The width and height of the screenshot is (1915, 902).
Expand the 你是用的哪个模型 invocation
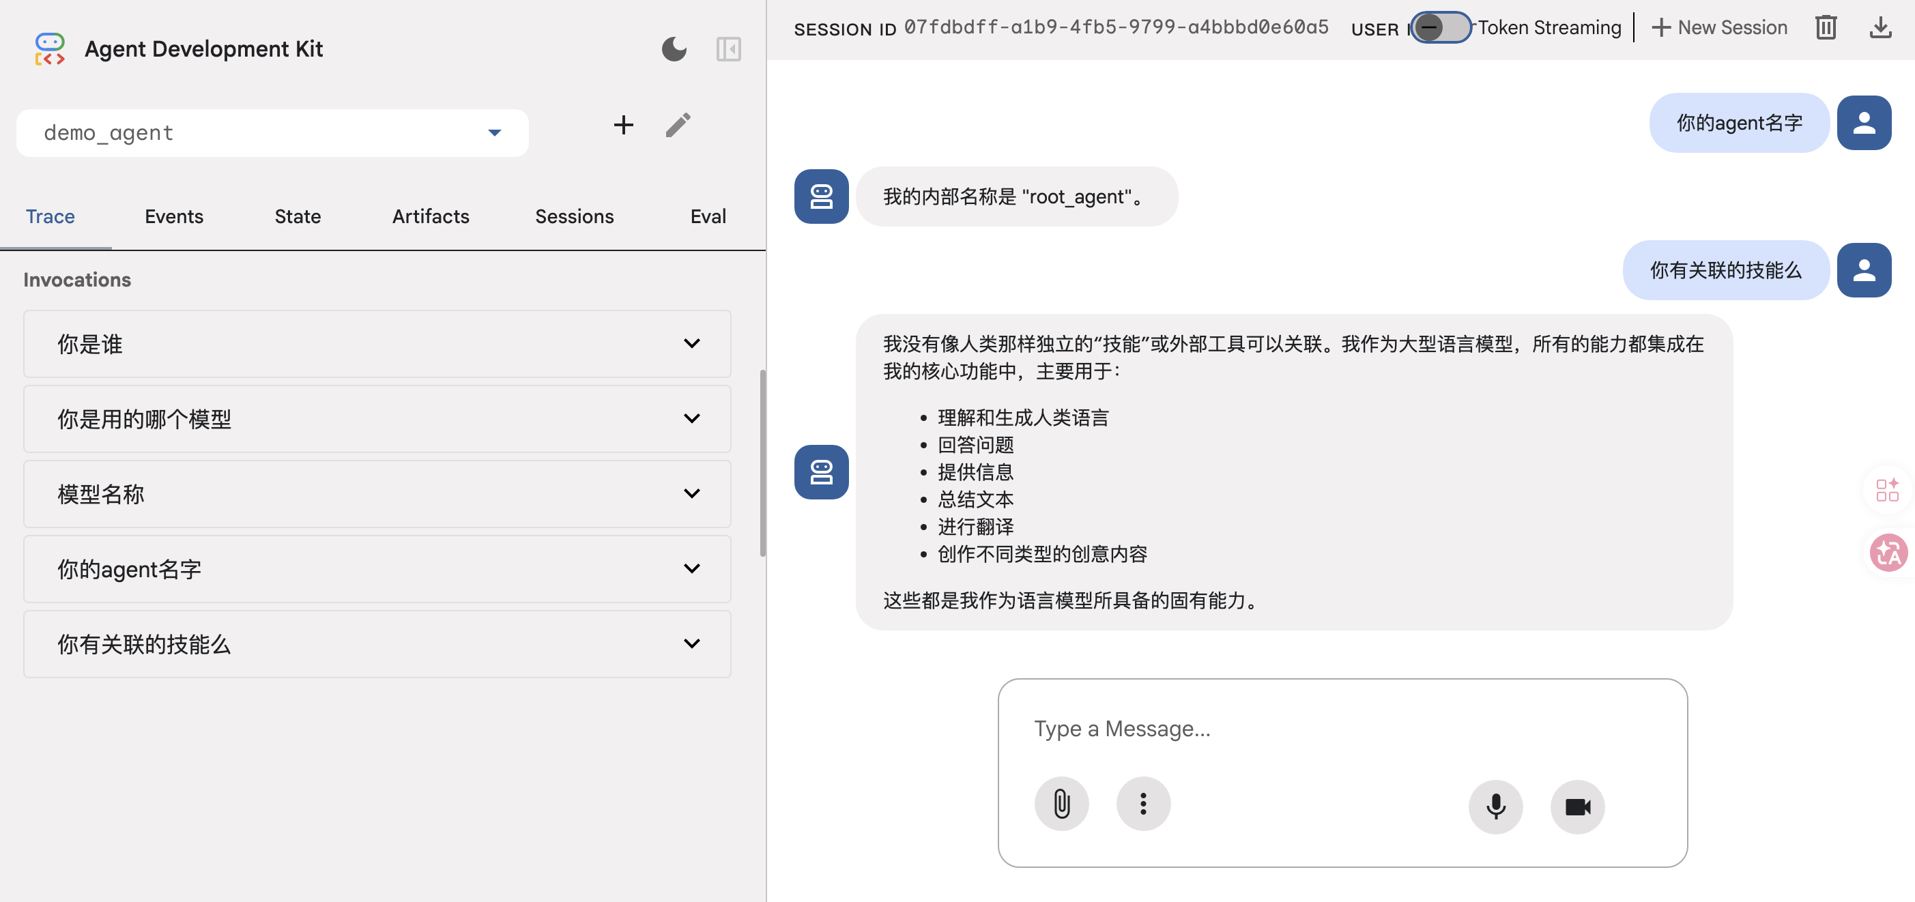(x=377, y=419)
